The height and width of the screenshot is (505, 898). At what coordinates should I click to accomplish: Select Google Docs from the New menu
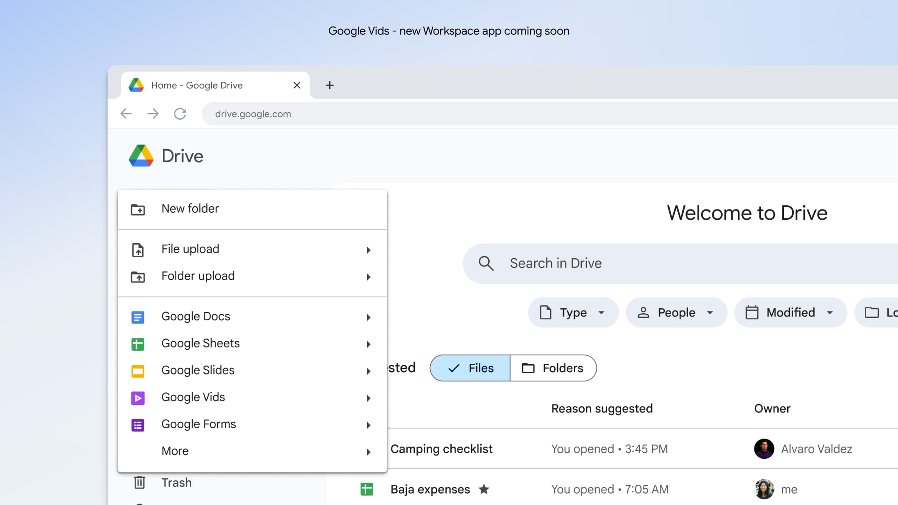(x=196, y=316)
